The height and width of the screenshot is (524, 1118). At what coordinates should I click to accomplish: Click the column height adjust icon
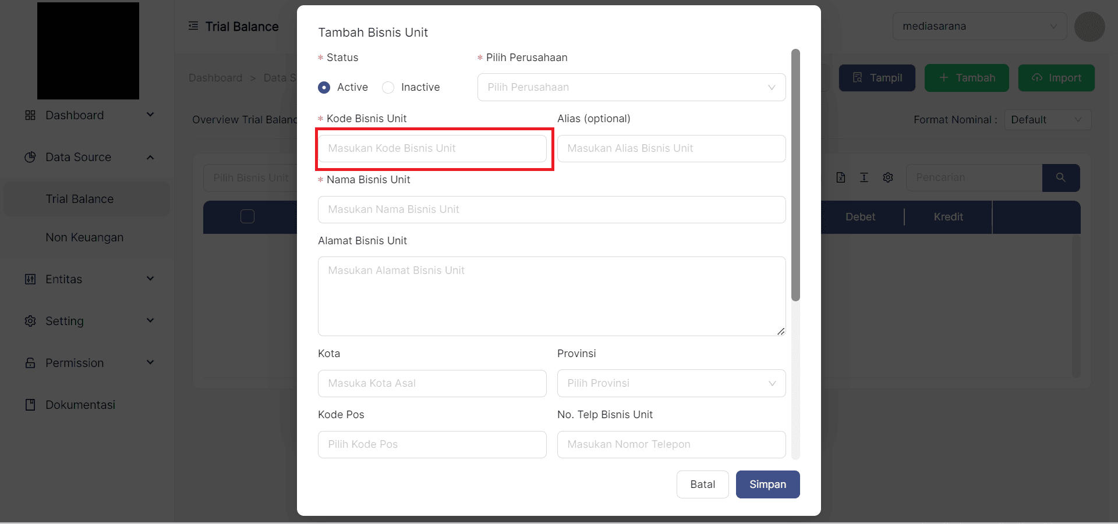point(864,177)
